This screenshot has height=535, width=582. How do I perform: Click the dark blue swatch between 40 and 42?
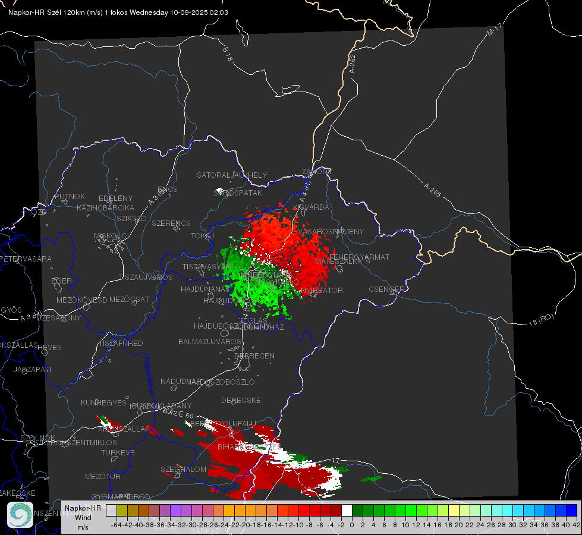tap(572, 510)
